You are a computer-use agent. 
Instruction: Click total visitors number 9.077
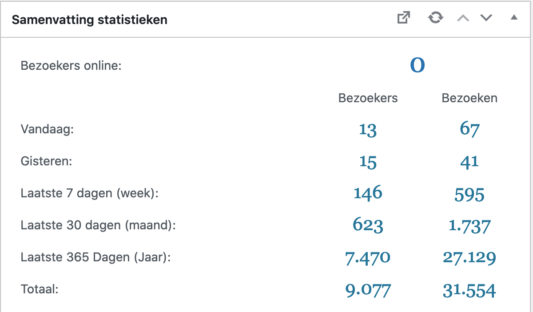click(x=368, y=291)
